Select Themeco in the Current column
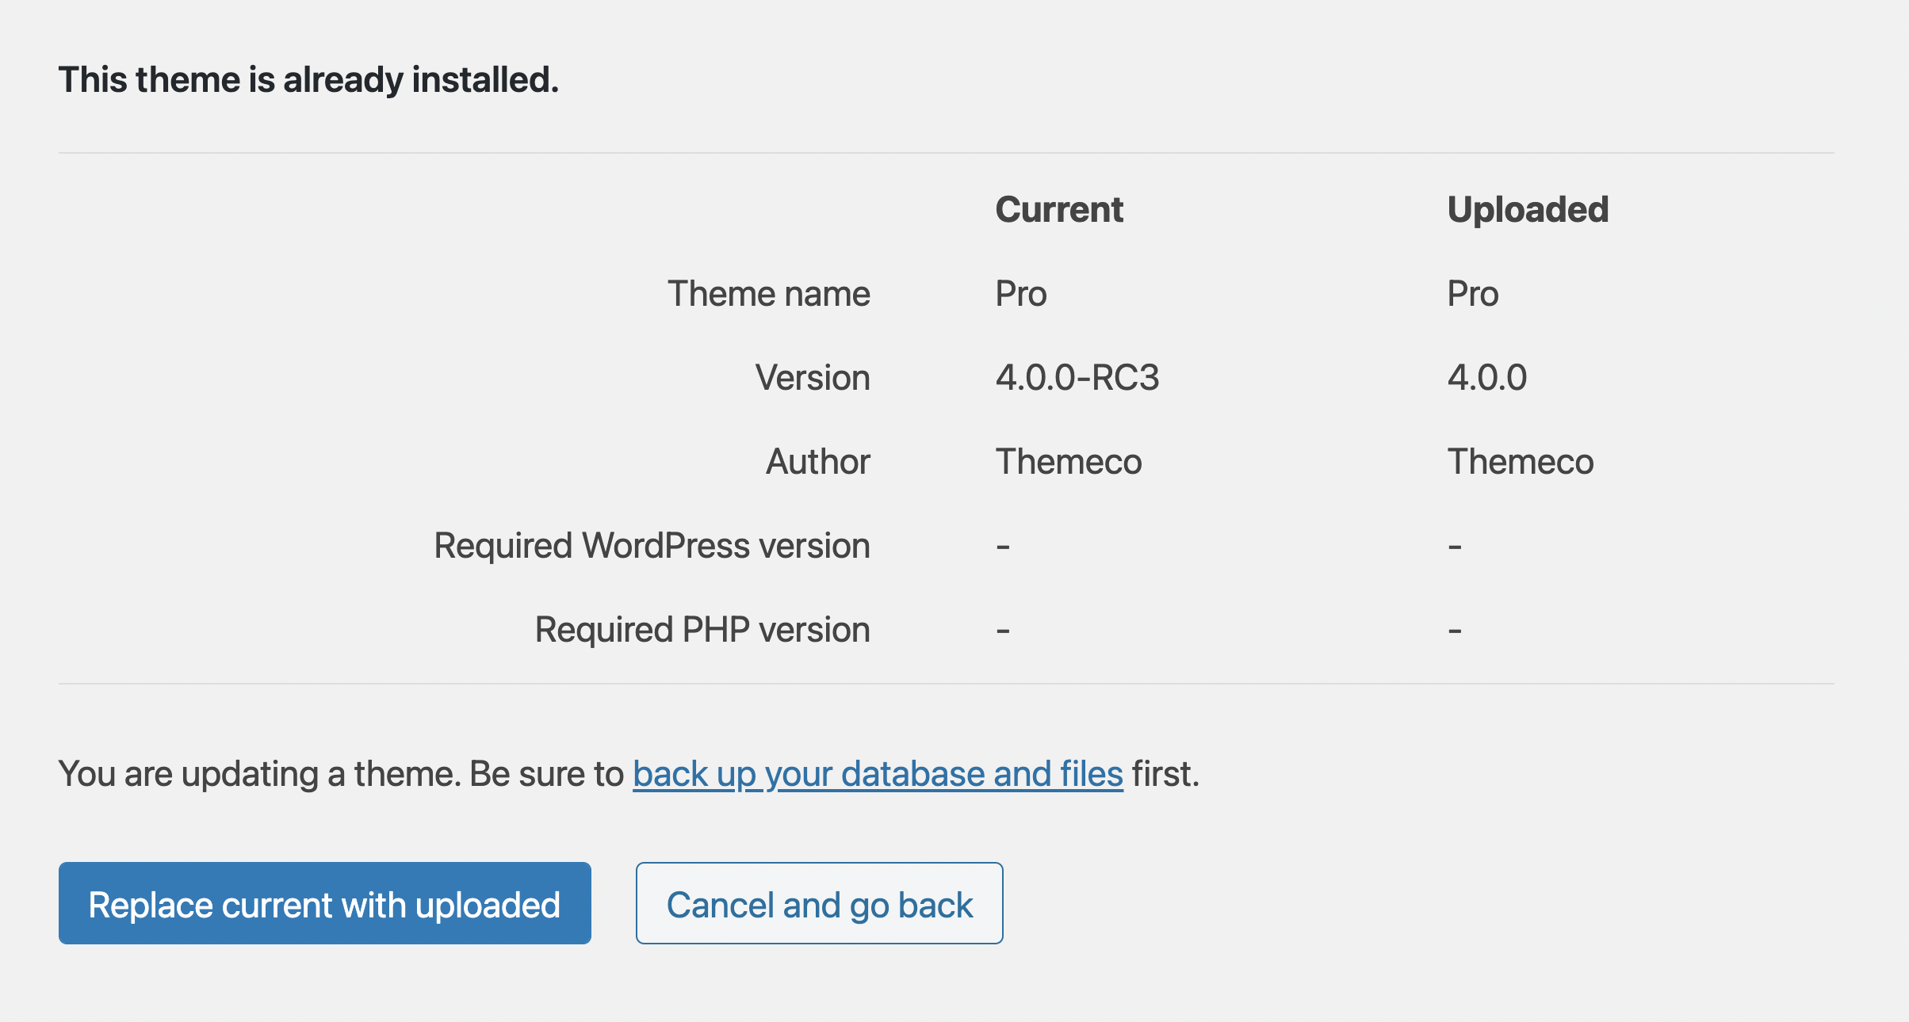 [x=1068, y=461]
